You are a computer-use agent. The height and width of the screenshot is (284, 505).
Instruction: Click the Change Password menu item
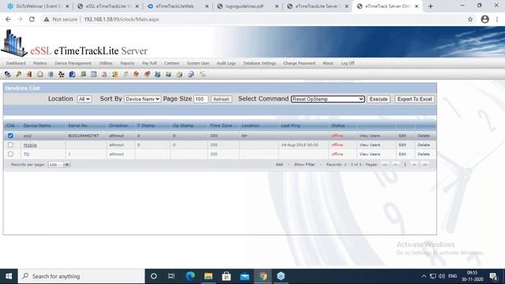(x=299, y=63)
